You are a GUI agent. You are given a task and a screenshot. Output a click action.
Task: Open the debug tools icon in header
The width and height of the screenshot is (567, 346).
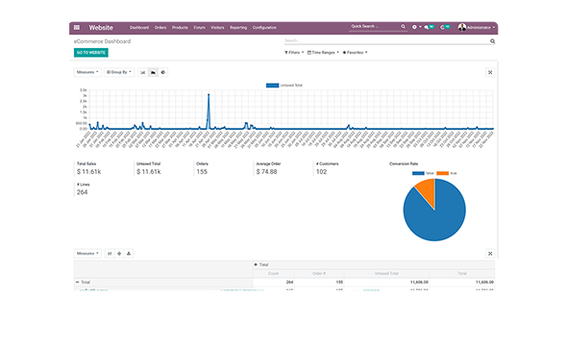pyautogui.click(x=414, y=27)
